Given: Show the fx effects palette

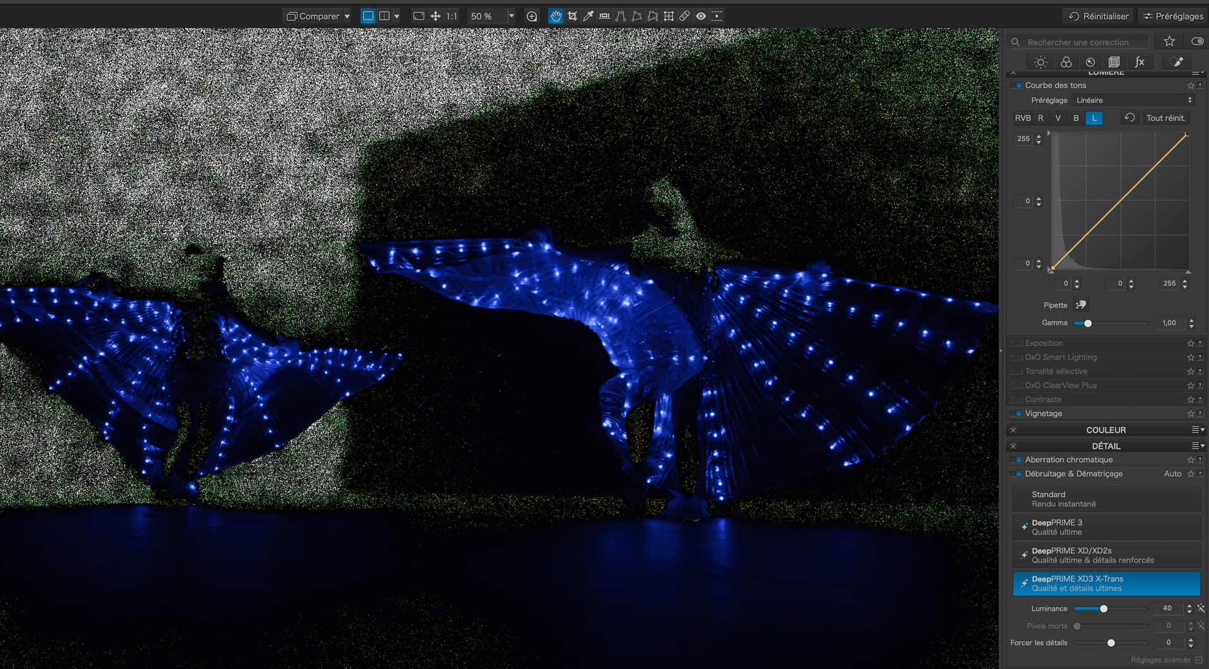Looking at the screenshot, I should pyautogui.click(x=1139, y=62).
